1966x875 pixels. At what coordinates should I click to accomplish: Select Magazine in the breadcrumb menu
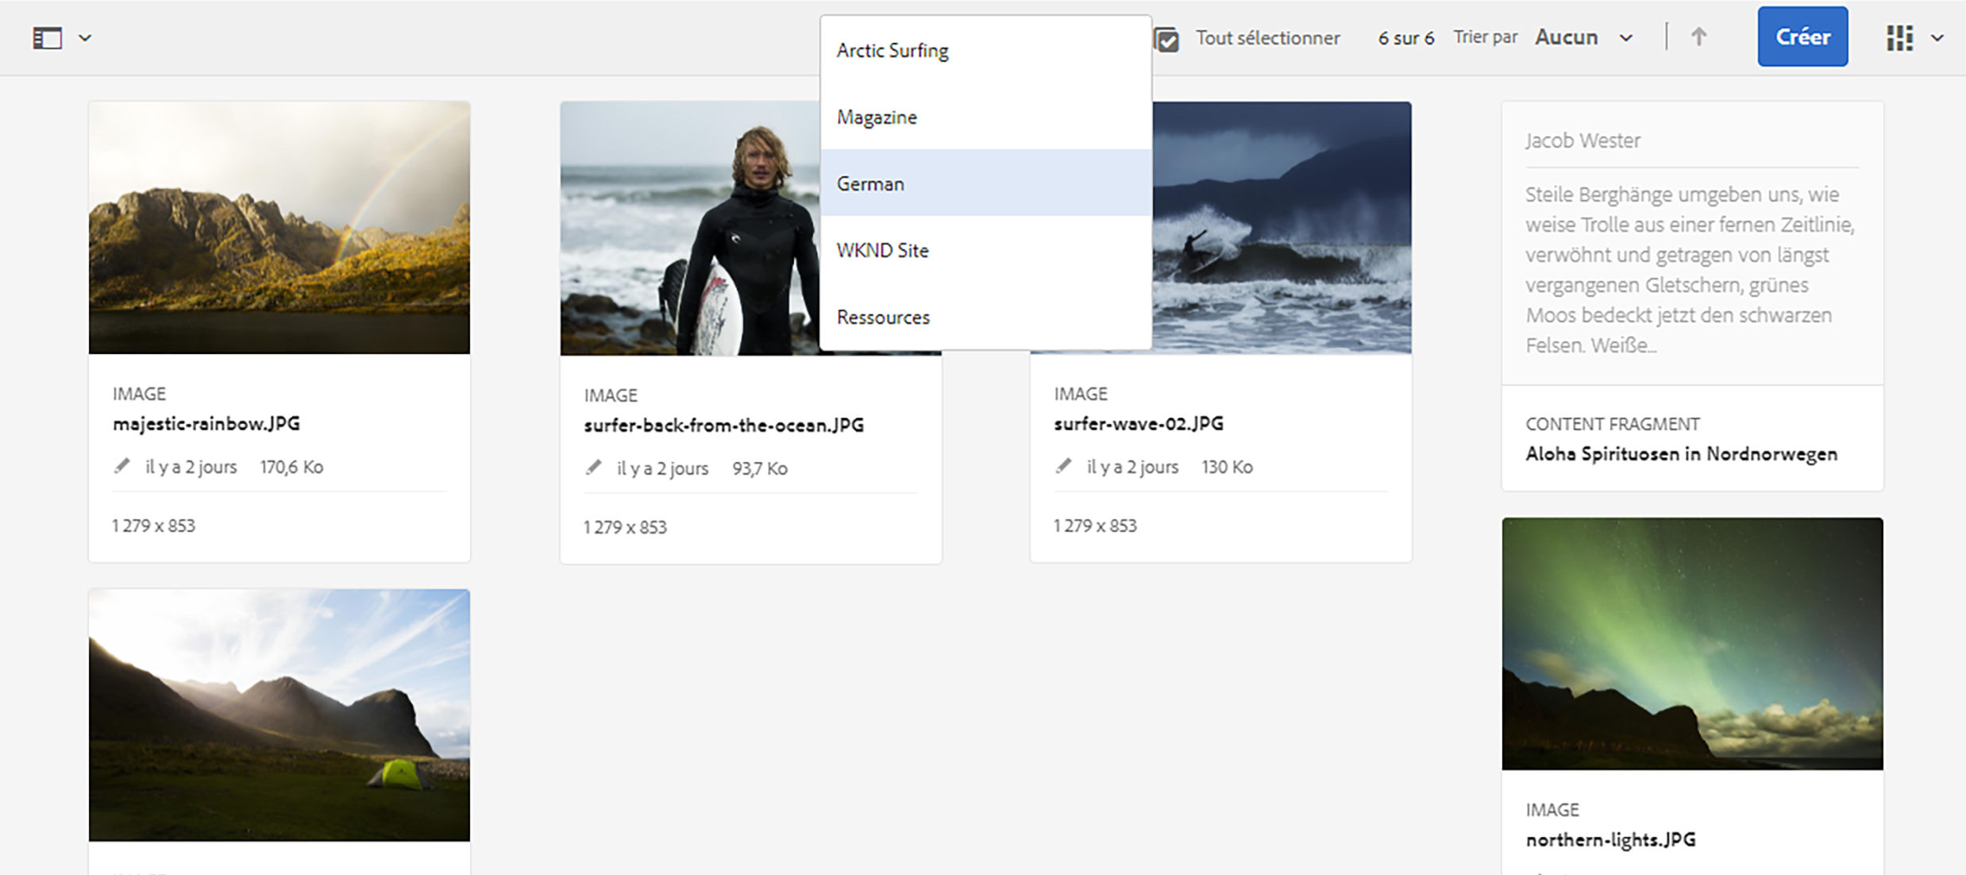[x=877, y=117]
